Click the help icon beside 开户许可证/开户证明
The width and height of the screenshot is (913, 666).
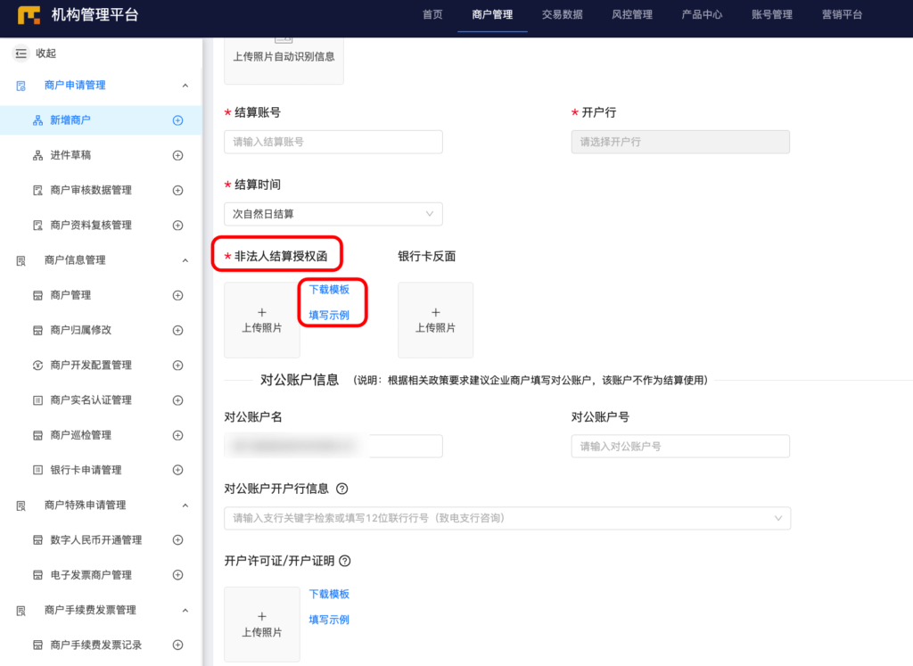(346, 561)
